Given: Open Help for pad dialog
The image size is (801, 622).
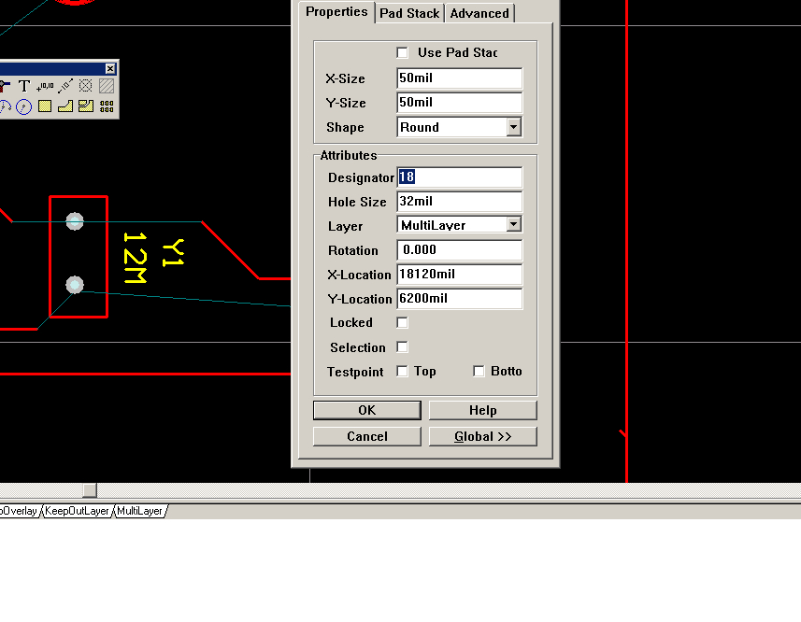Looking at the screenshot, I should point(482,410).
